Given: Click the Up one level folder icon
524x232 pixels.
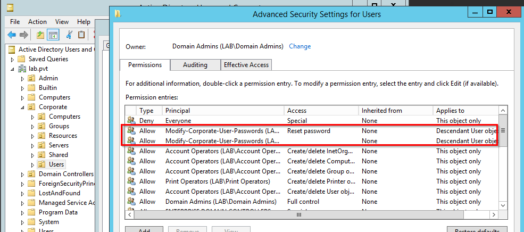Looking at the screenshot, I should pyautogui.click(x=40, y=35).
